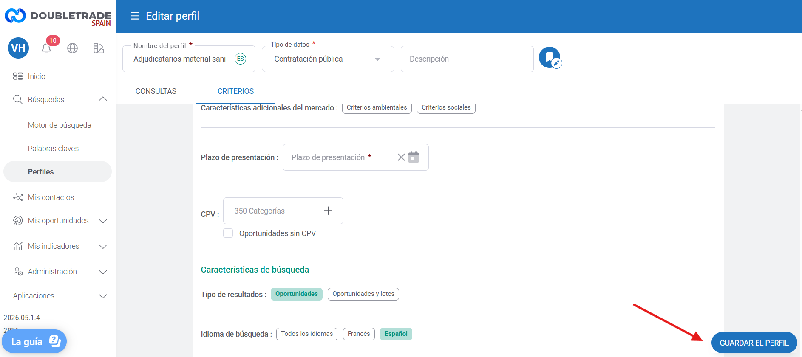Switch to the CRITERIOS tab
This screenshot has width=802, height=357.
235,91
